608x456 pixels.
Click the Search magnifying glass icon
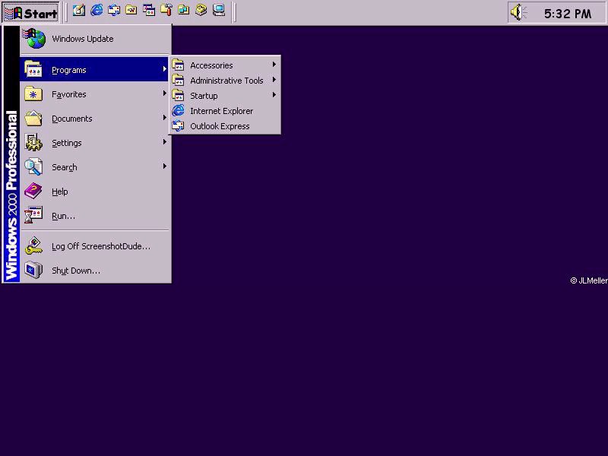coord(33,166)
